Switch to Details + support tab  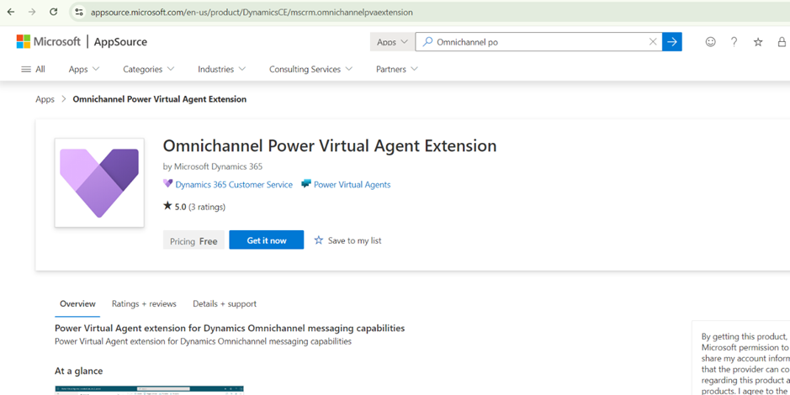[224, 303]
